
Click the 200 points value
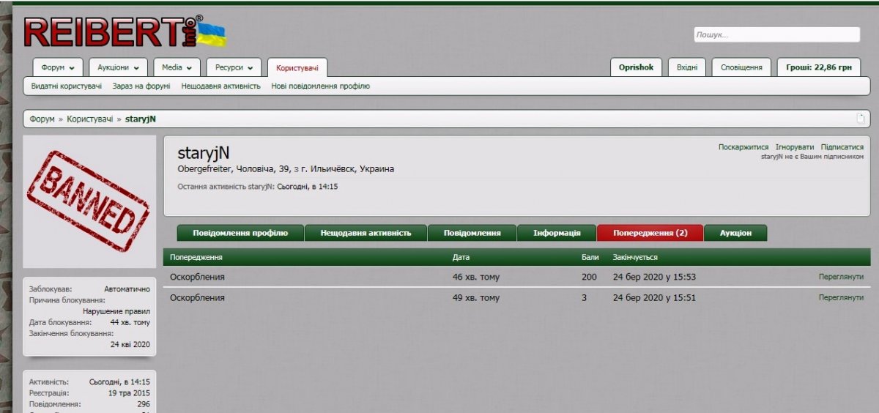(590, 277)
